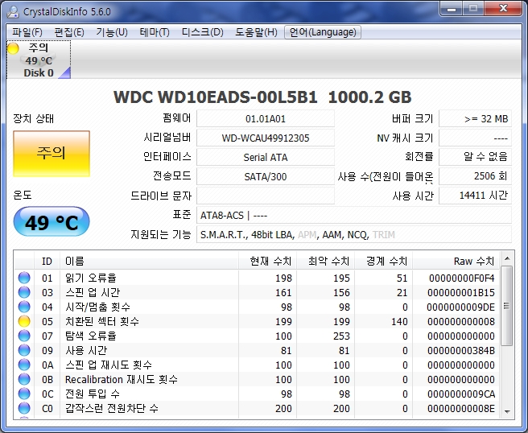Click the transfer mode field SATA/300
528x433 pixels.
coord(266,176)
